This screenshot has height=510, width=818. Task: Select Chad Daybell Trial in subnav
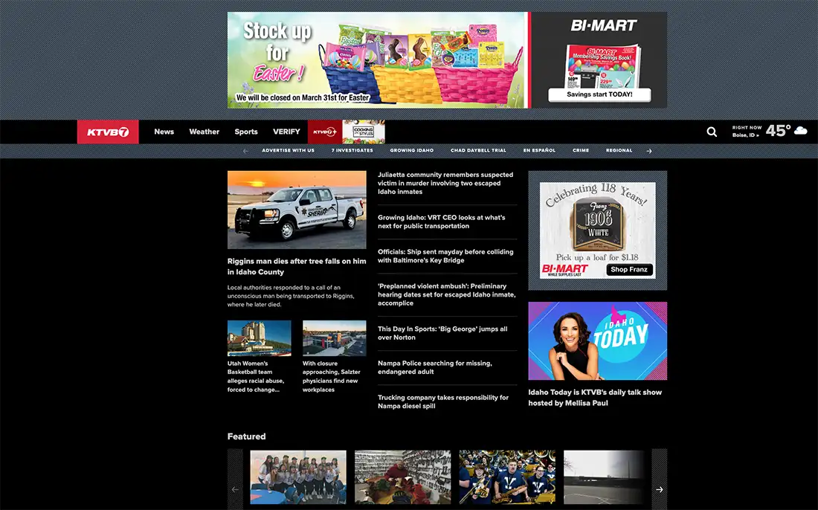pyautogui.click(x=478, y=151)
